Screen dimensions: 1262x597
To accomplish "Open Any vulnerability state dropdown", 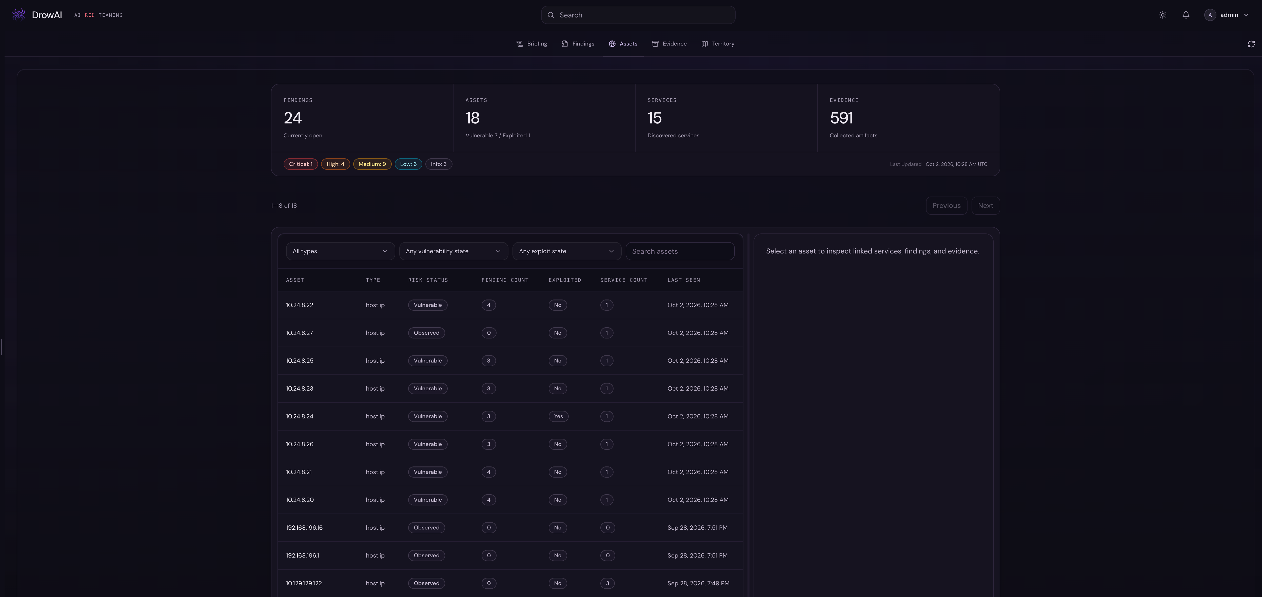I will pos(453,251).
